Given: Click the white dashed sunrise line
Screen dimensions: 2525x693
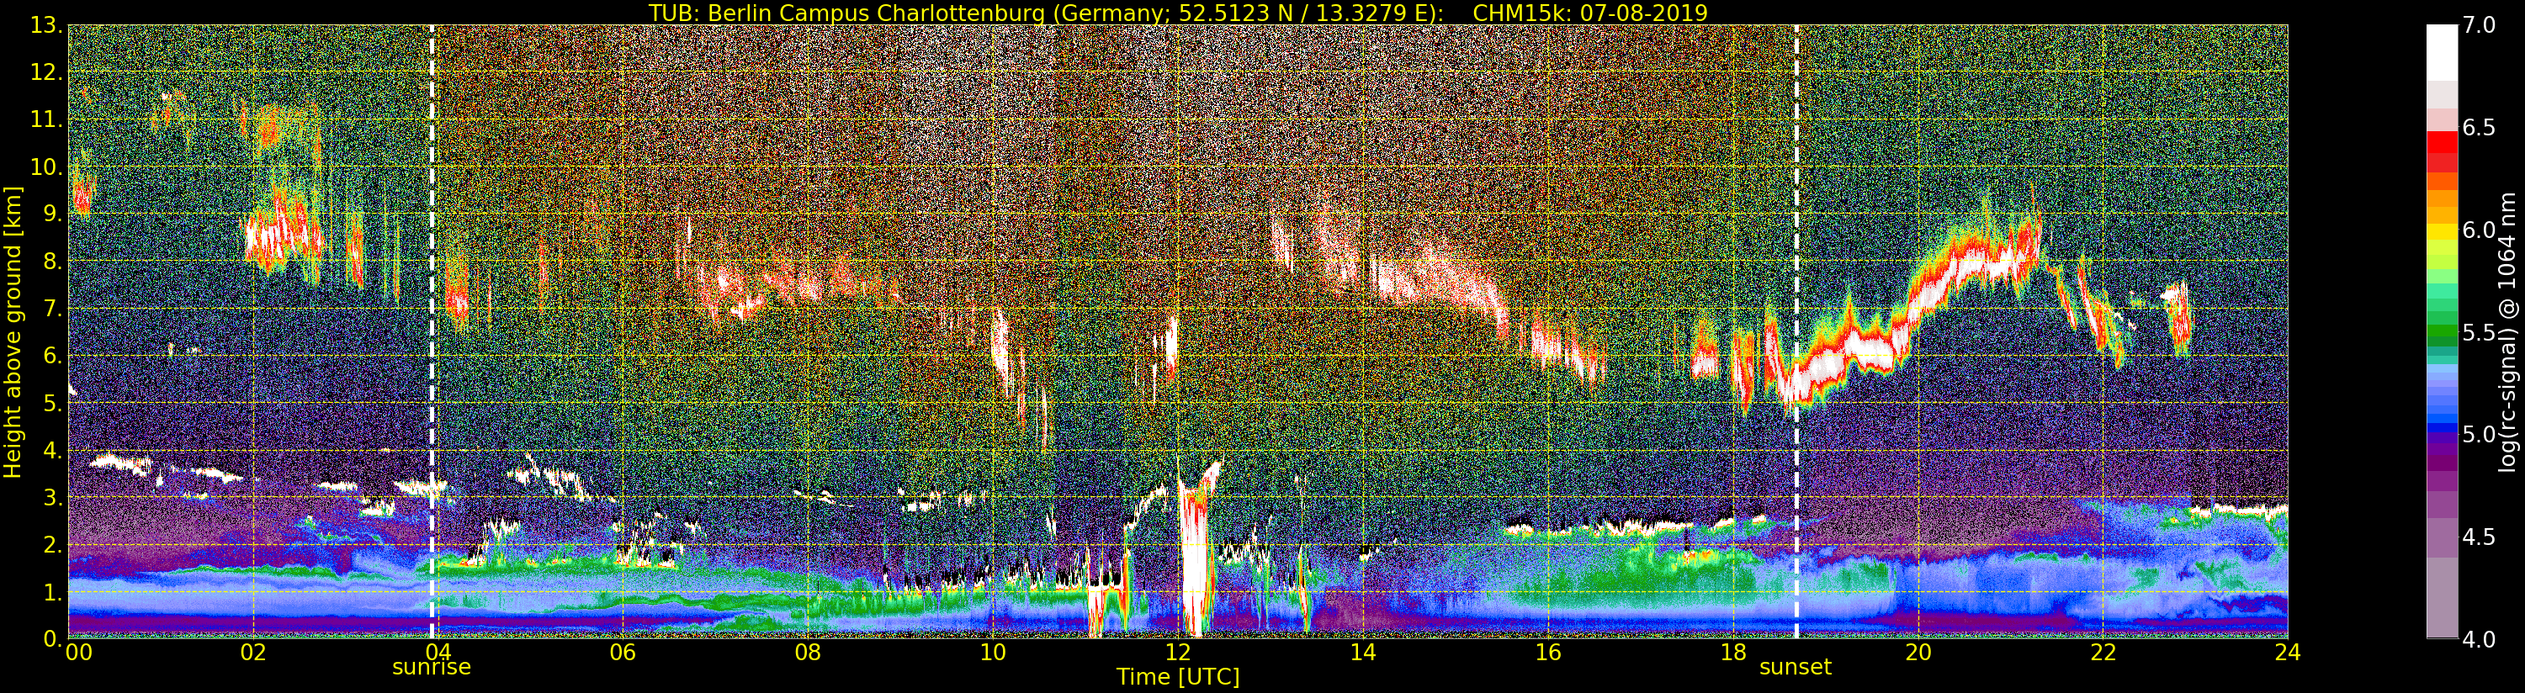Looking at the screenshot, I should 432,331.
